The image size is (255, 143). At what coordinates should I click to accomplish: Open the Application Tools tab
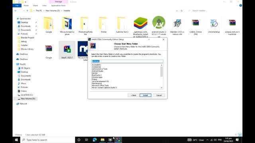(59, 6)
